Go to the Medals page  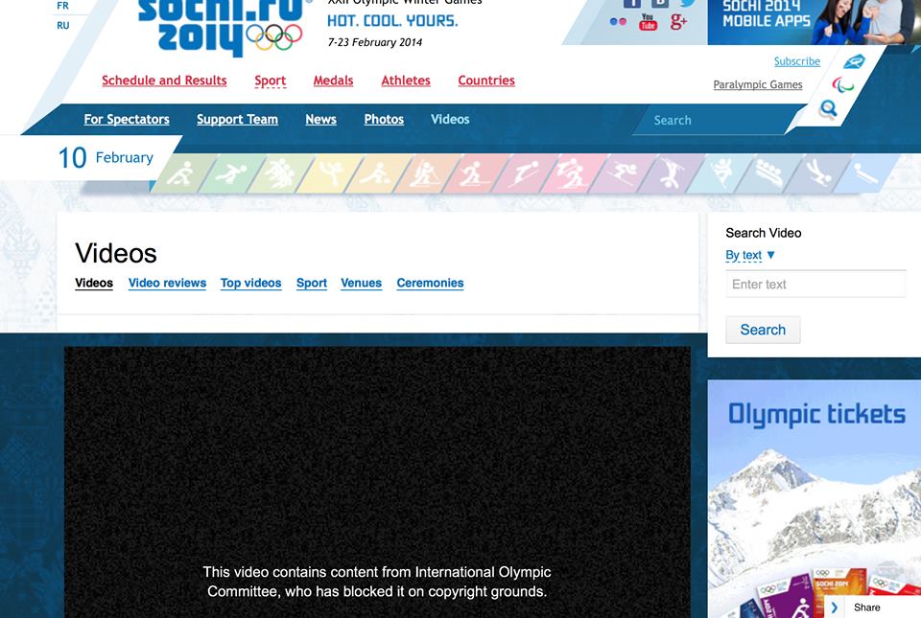coord(333,80)
